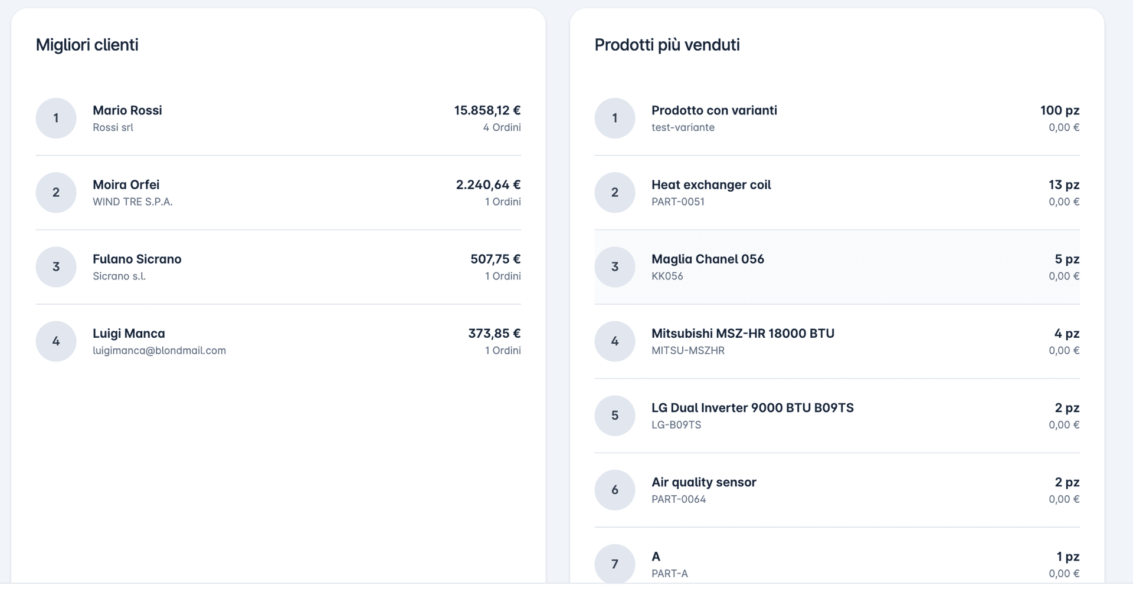
Task: Select the rank 2 badge next to Moira Orfei
Action: point(56,192)
